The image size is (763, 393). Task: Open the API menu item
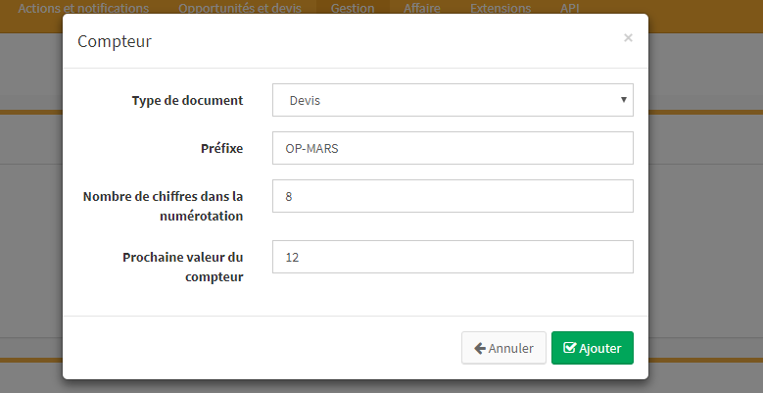click(570, 8)
